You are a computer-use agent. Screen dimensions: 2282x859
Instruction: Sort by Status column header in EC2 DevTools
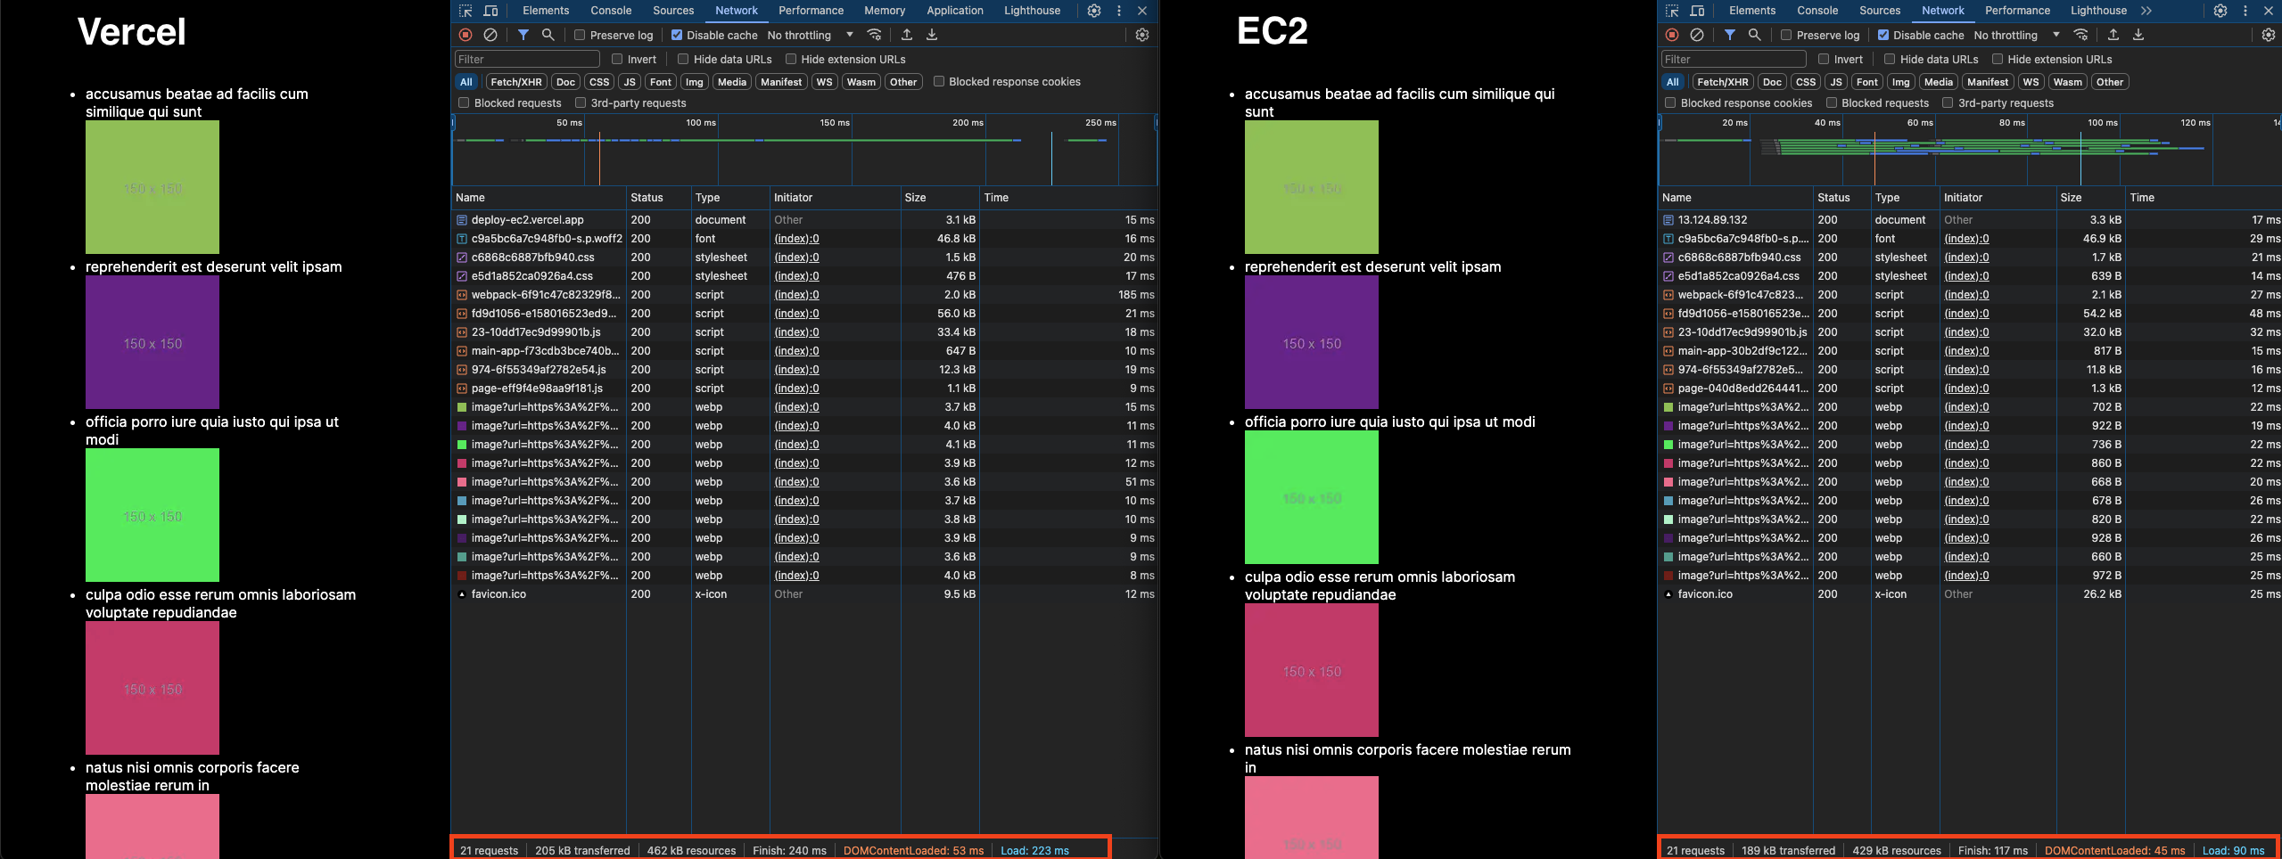1841,198
